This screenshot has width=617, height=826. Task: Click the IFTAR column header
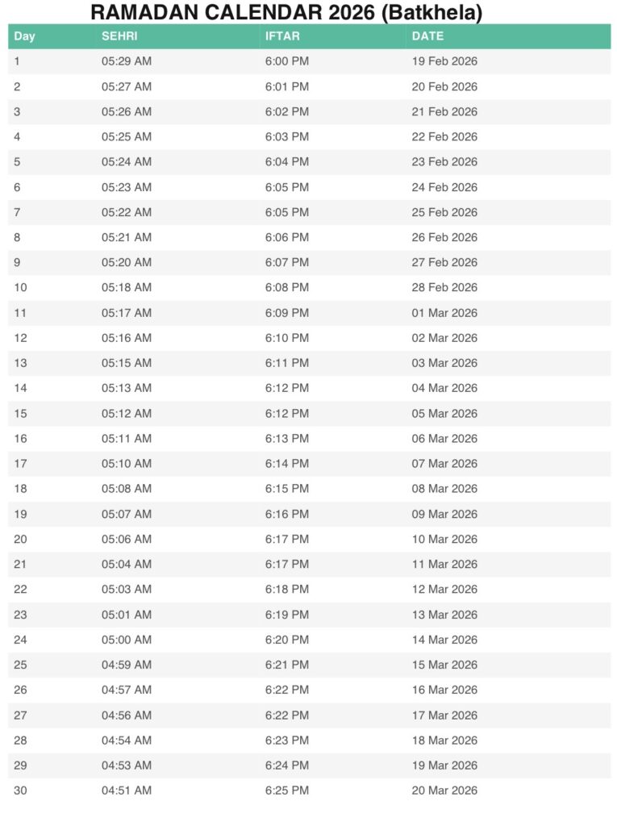281,36
